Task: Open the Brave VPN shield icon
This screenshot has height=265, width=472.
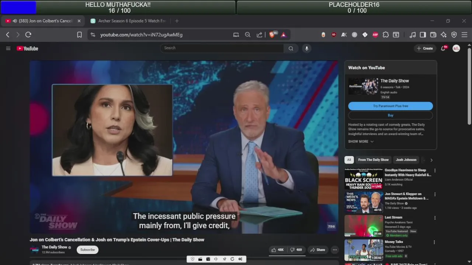Action: click(x=454, y=35)
